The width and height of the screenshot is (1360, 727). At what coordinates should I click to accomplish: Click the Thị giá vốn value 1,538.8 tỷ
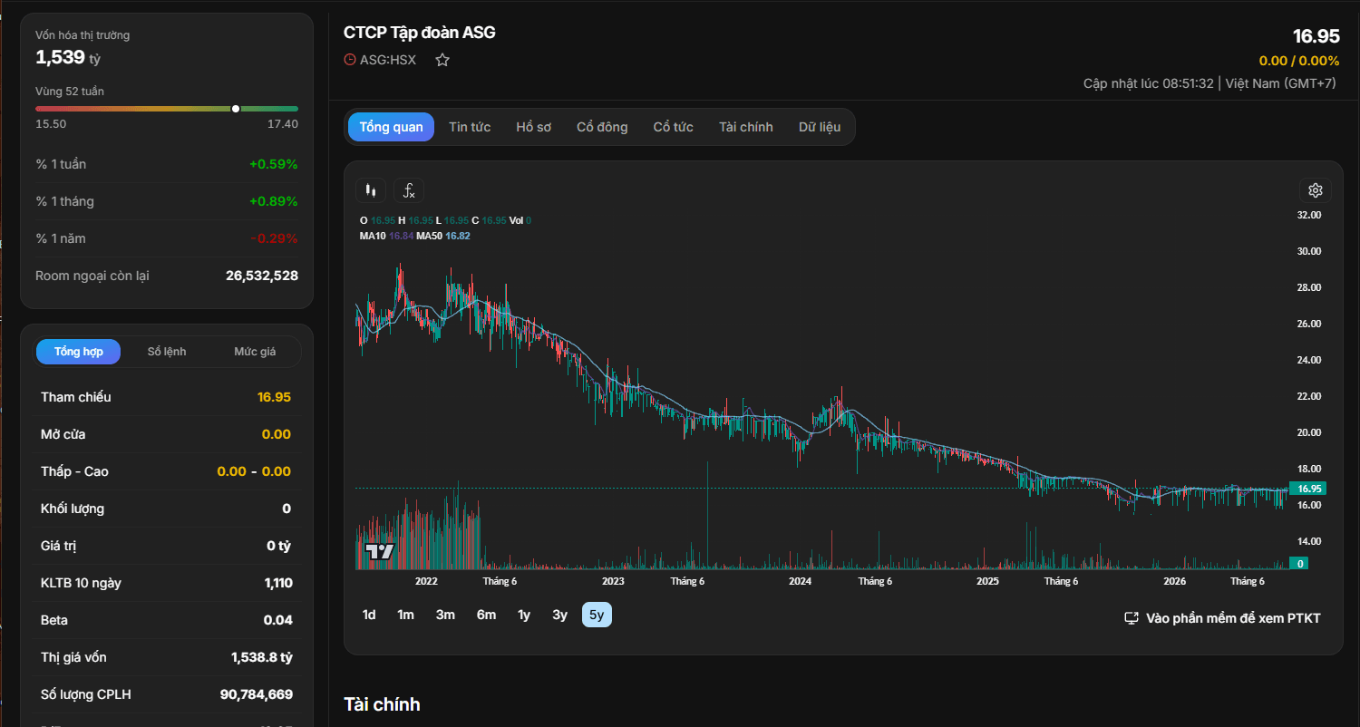262,657
